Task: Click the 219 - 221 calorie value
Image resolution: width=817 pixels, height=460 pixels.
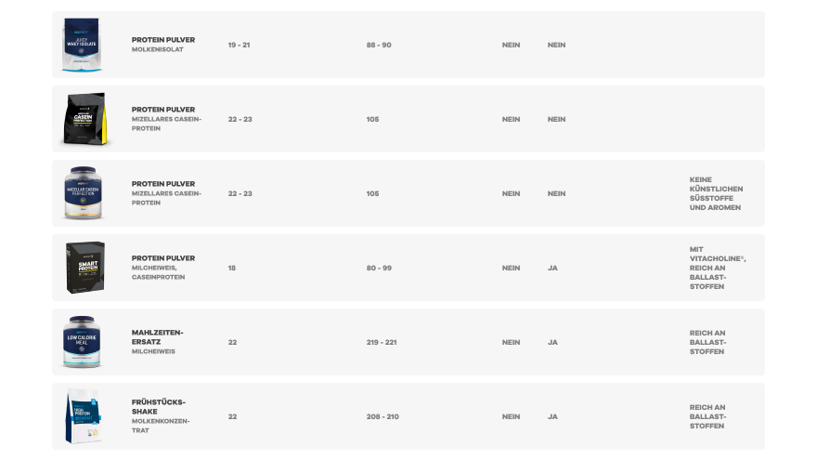Action: pyautogui.click(x=382, y=342)
